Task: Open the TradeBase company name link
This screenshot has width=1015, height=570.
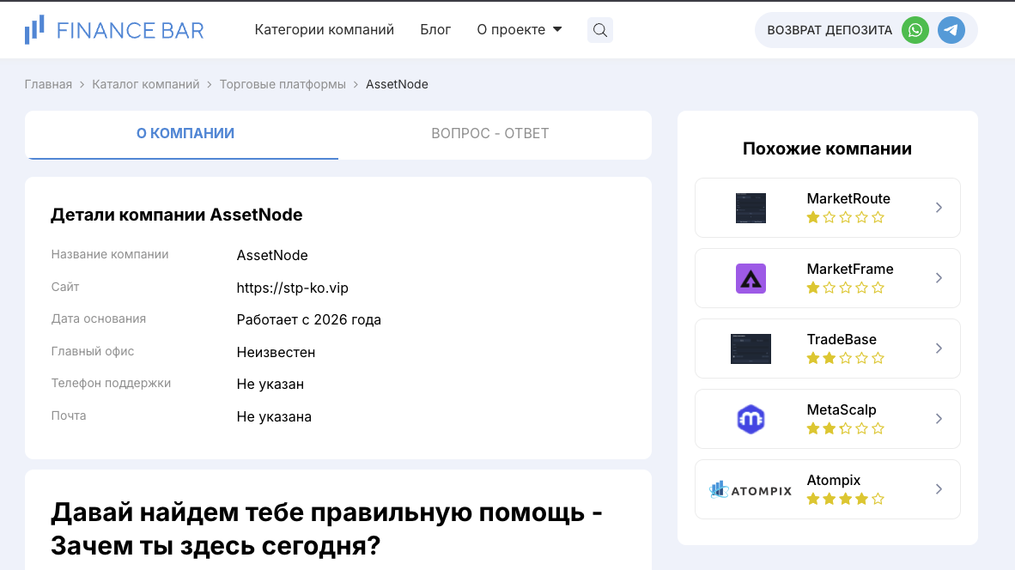Action: [x=842, y=340]
